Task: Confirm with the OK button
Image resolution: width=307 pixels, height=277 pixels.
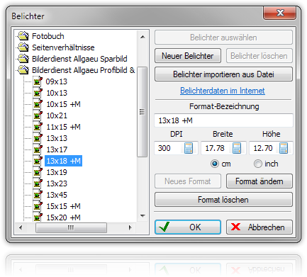Action: click(x=188, y=227)
